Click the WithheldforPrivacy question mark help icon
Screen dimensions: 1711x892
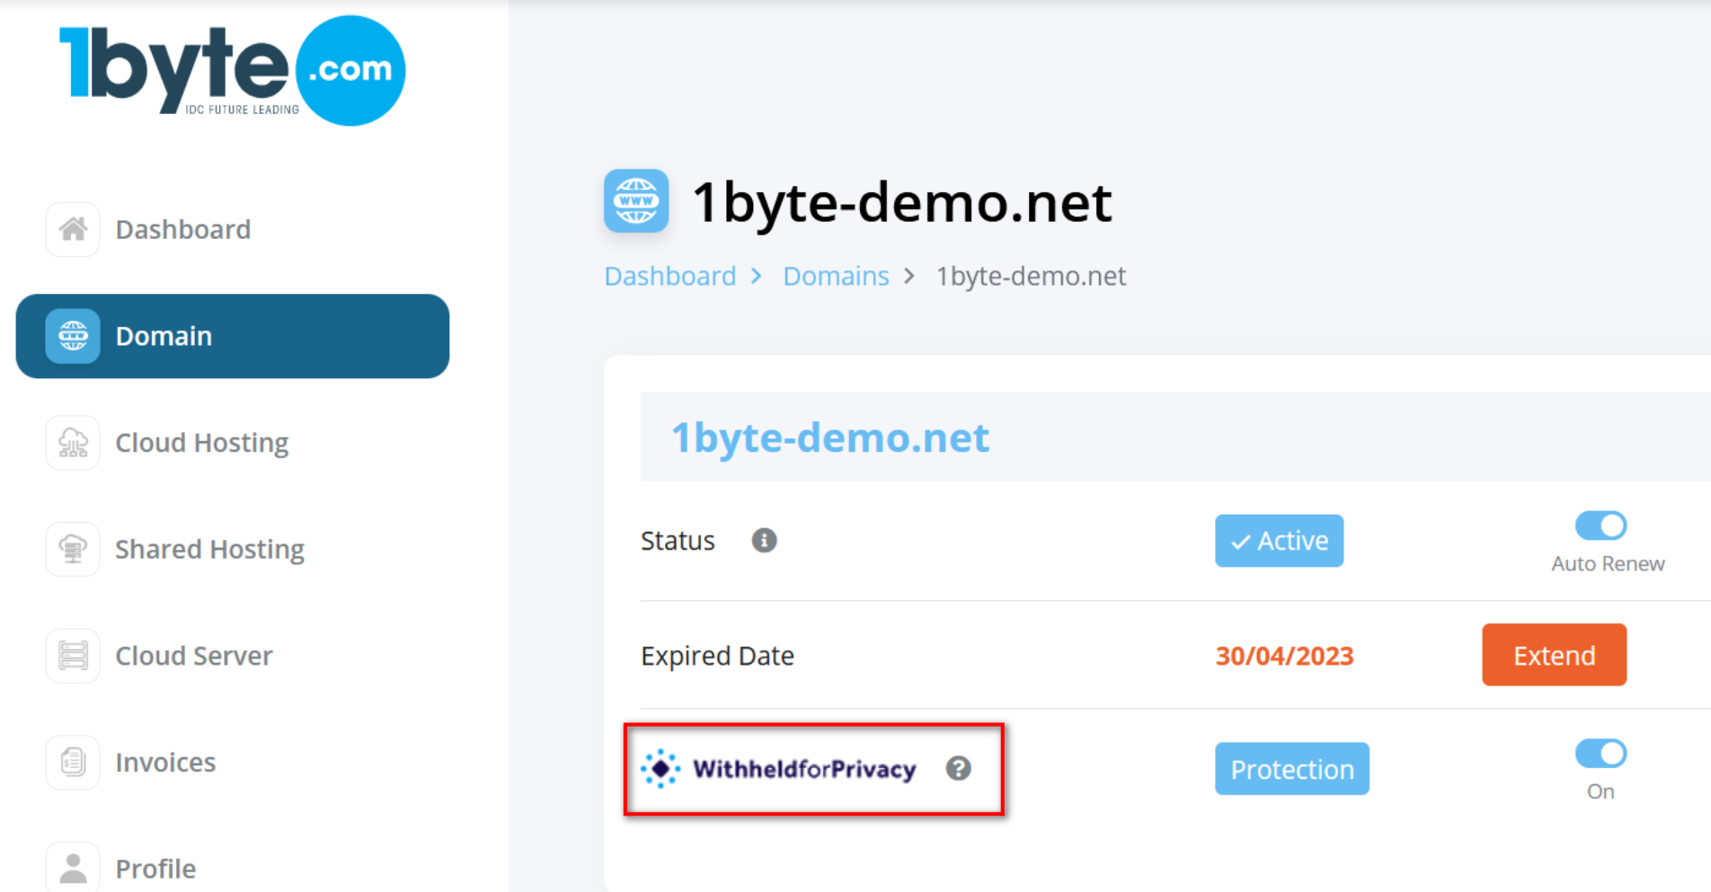pos(960,768)
